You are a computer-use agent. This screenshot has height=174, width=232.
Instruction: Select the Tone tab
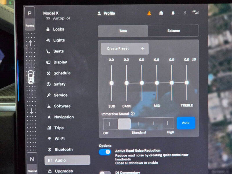click(123, 31)
